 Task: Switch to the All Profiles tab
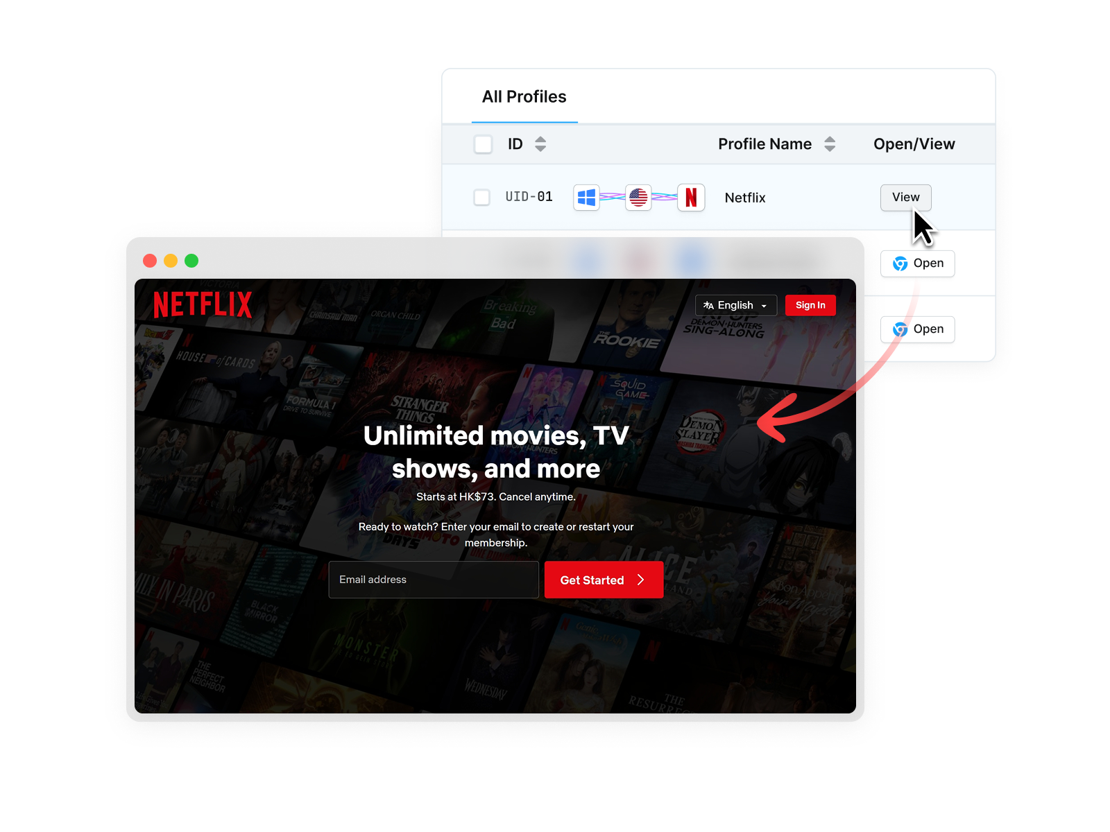pyautogui.click(x=524, y=96)
